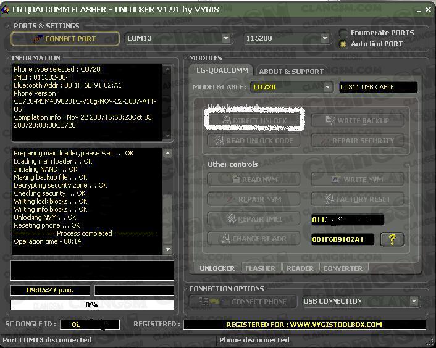
Task: Select the READER bottom tab
Action: [x=300, y=268]
